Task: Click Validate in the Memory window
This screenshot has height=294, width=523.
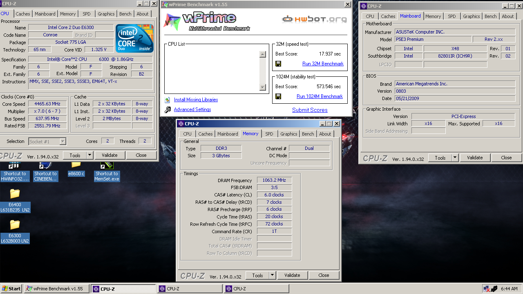Action: [x=292, y=275]
